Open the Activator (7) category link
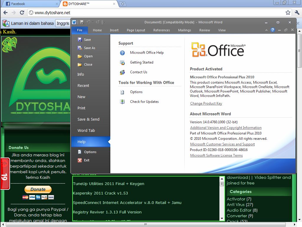This screenshot has height=227, width=302. coord(239,199)
